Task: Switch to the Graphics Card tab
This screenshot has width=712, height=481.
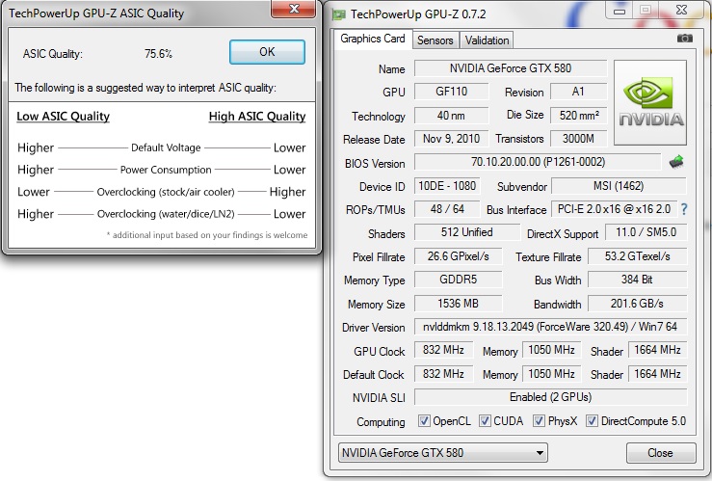Action: (373, 39)
